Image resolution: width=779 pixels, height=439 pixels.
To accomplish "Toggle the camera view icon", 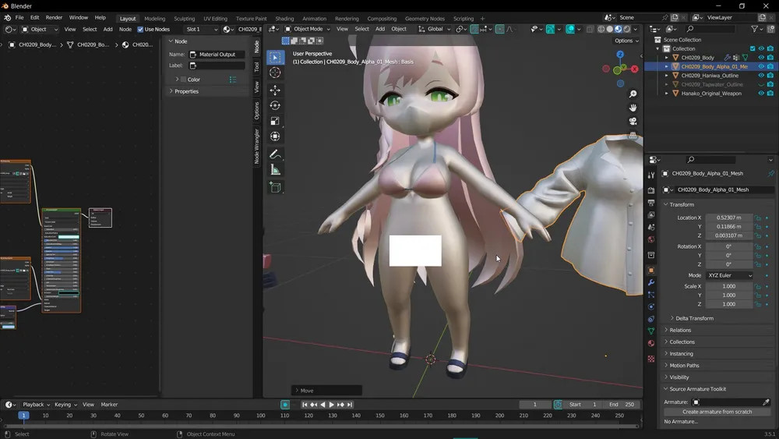I will 633,122.
